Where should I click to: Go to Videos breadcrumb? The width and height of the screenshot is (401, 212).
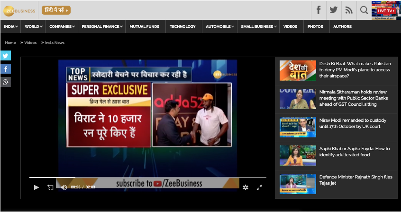tap(30, 42)
